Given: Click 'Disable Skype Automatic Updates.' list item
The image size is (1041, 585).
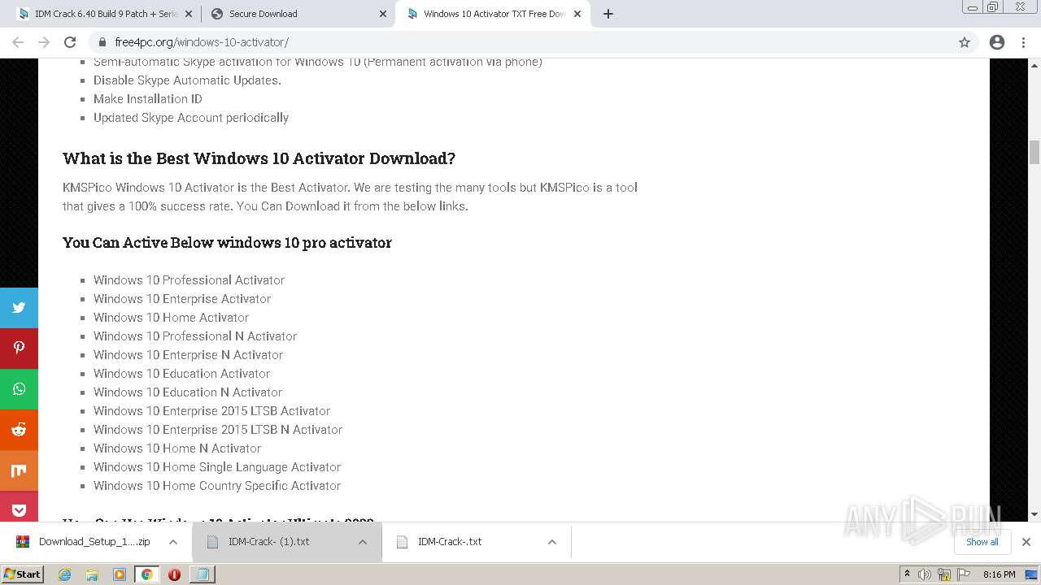Looking at the screenshot, I should [187, 80].
